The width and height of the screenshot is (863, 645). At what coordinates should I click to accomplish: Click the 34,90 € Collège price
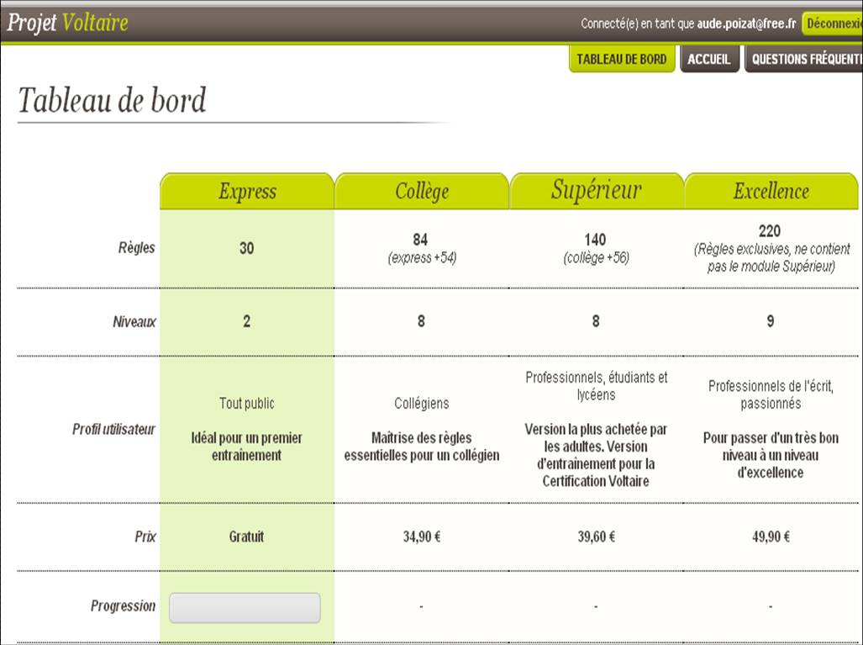pos(422,537)
